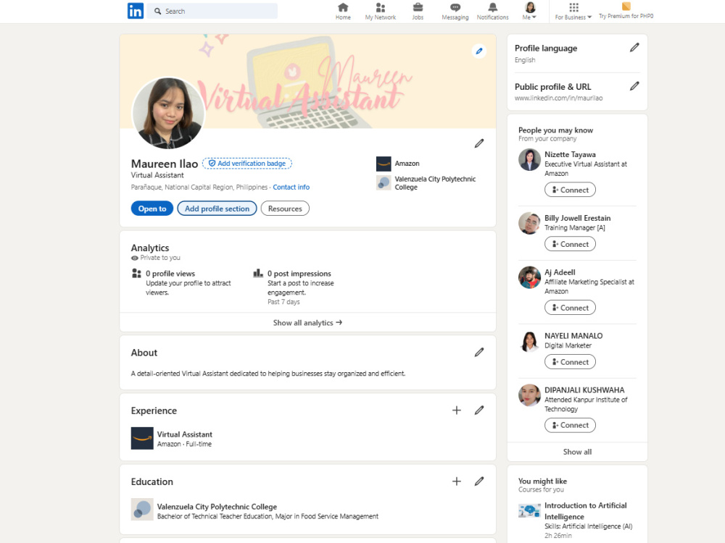
Task: Open the Contact info link
Action: [x=291, y=187]
